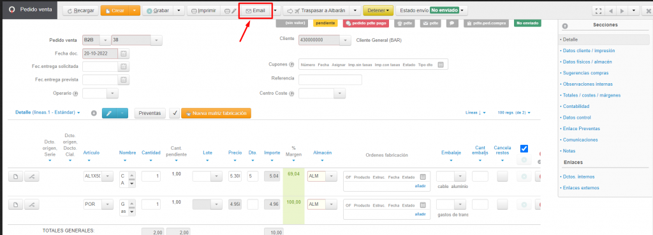Click the speech bubble status badge
This screenshot has width=653, height=235.
pos(452,23)
